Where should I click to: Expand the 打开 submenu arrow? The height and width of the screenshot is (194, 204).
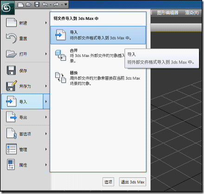[46, 54]
